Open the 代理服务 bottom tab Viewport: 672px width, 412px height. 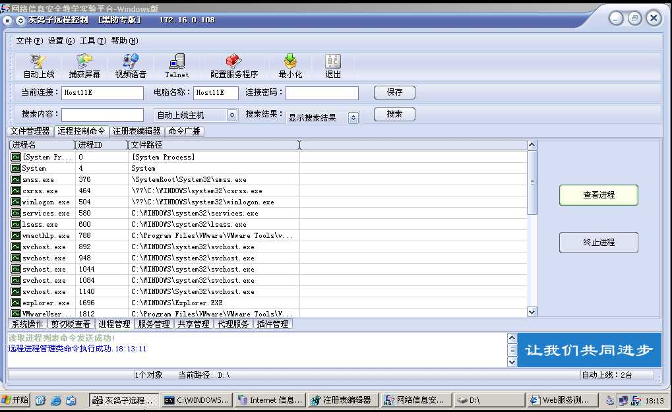233,324
